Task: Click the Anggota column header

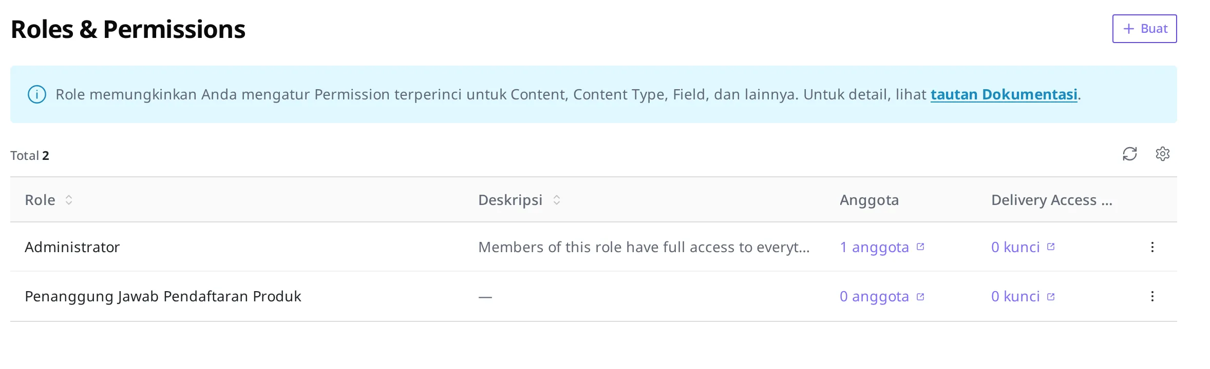Action: (869, 200)
